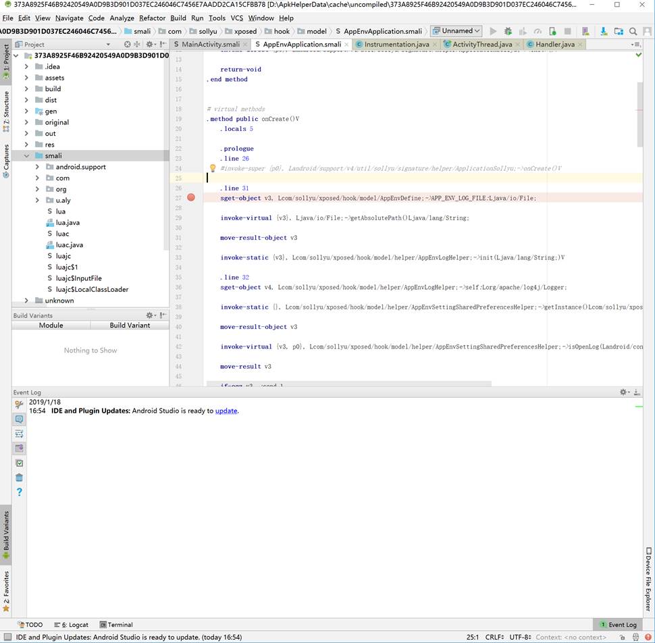Click the update link in Event Log
The image size is (655, 643).
pos(226,411)
